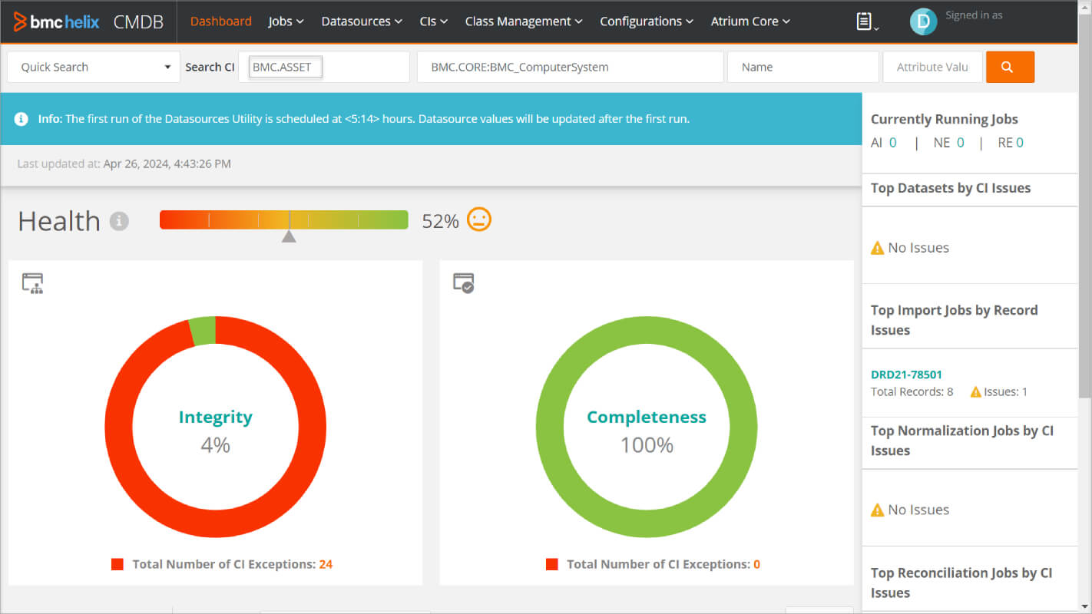This screenshot has width=1092, height=614.
Task: Click warning icon beside Issues: 1
Action: coord(976,392)
